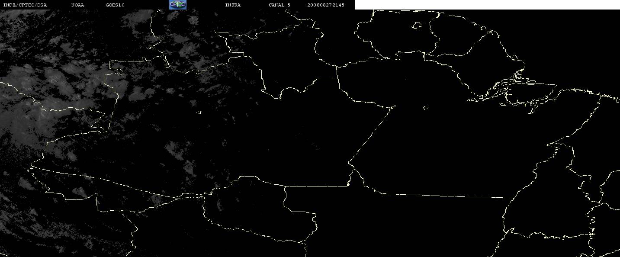Click the 200808272145 timestamp
620x257 pixels.
(326, 5)
